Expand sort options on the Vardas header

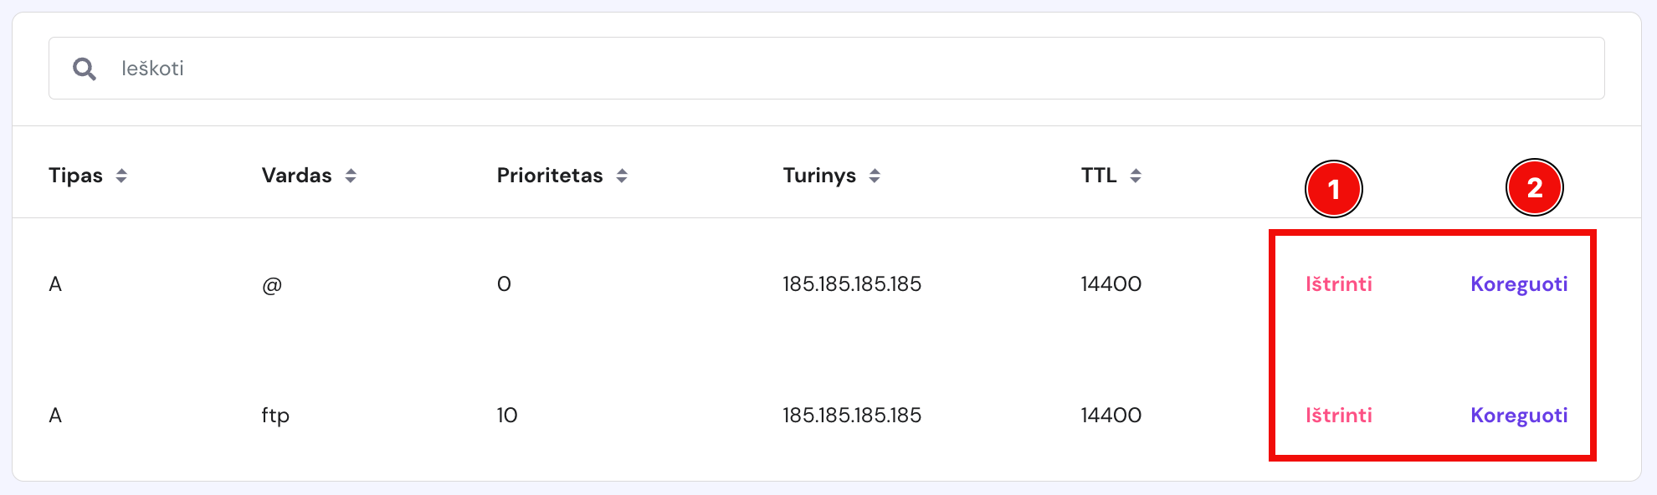click(351, 176)
